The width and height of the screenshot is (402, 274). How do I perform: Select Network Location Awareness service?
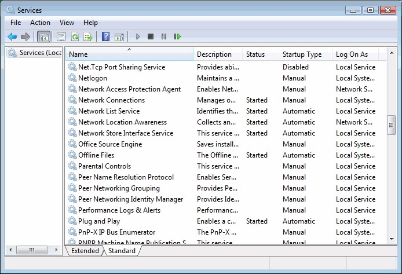226,122
